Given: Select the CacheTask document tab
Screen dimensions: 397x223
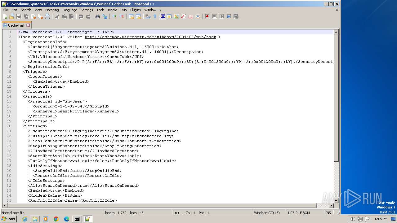Looking at the screenshot, I should 16,25.
